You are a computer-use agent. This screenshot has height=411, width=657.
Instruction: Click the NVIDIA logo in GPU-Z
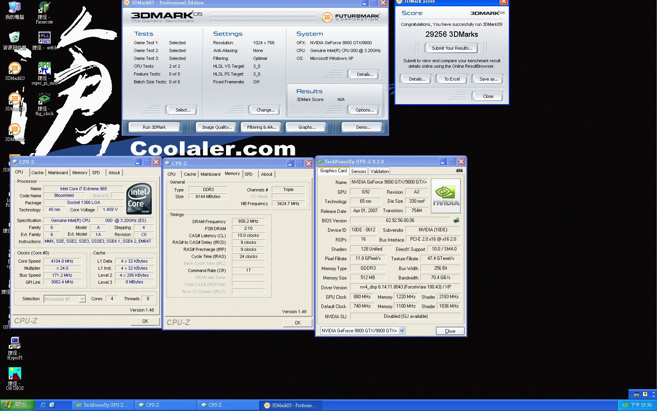point(446,196)
